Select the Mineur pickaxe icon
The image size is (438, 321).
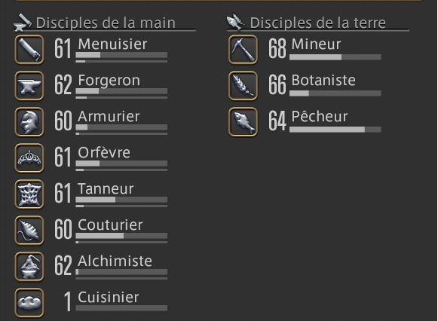(x=243, y=50)
